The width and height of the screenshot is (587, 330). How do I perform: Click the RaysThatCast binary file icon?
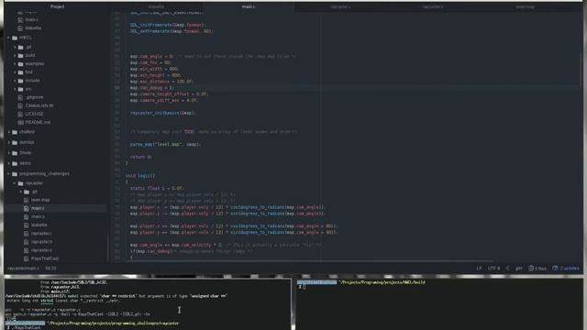[27, 258]
